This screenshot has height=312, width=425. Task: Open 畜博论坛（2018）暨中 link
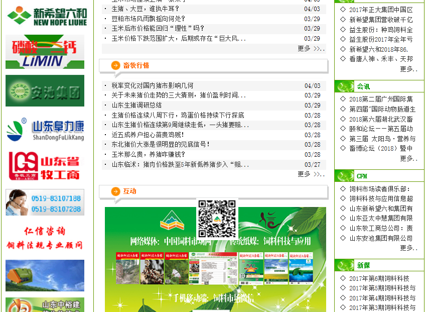click(381, 148)
